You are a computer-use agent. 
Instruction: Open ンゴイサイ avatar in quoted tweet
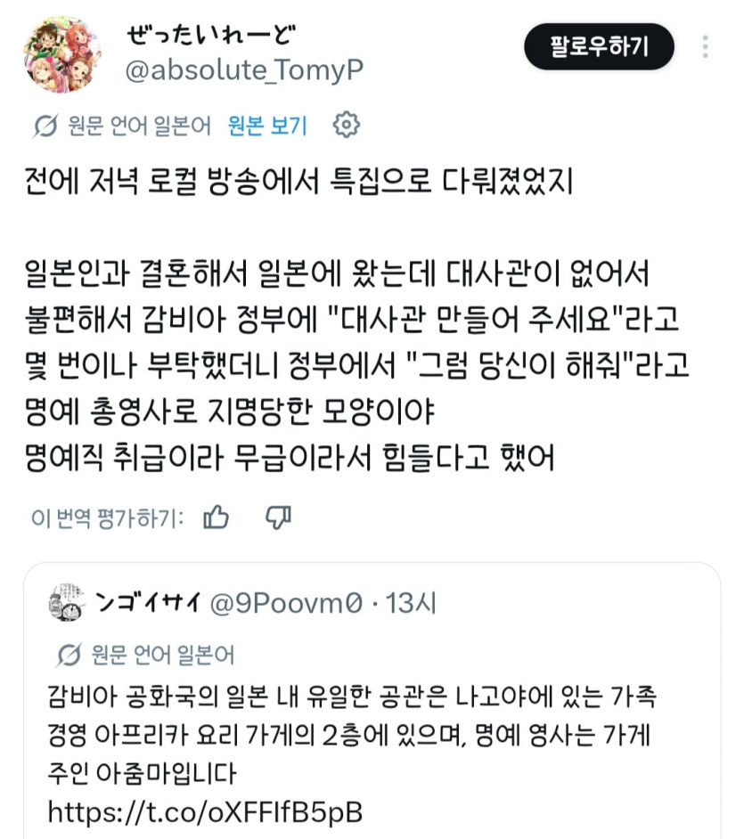point(66,602)
